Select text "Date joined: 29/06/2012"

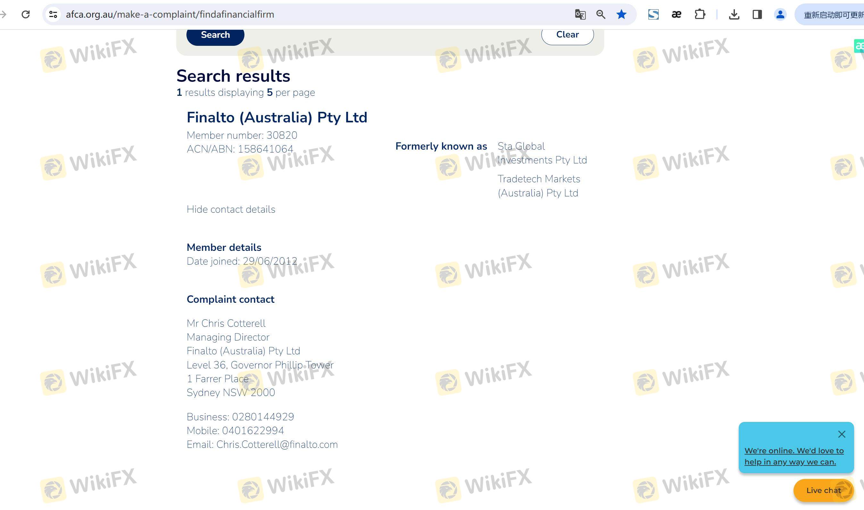point(242,261)
